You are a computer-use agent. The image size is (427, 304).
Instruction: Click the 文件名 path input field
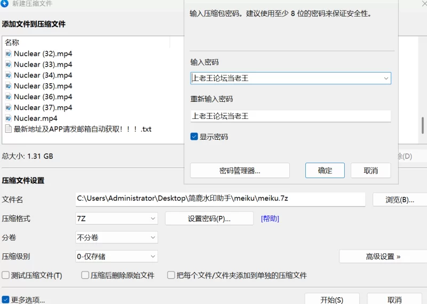[220, 199]
